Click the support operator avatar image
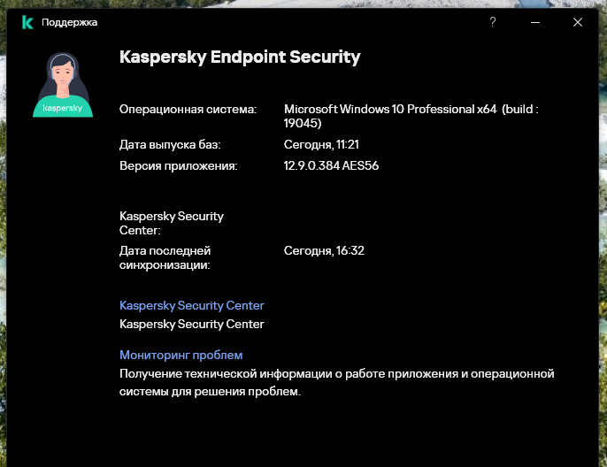The image size is (607, 467). tap(63, 85)
